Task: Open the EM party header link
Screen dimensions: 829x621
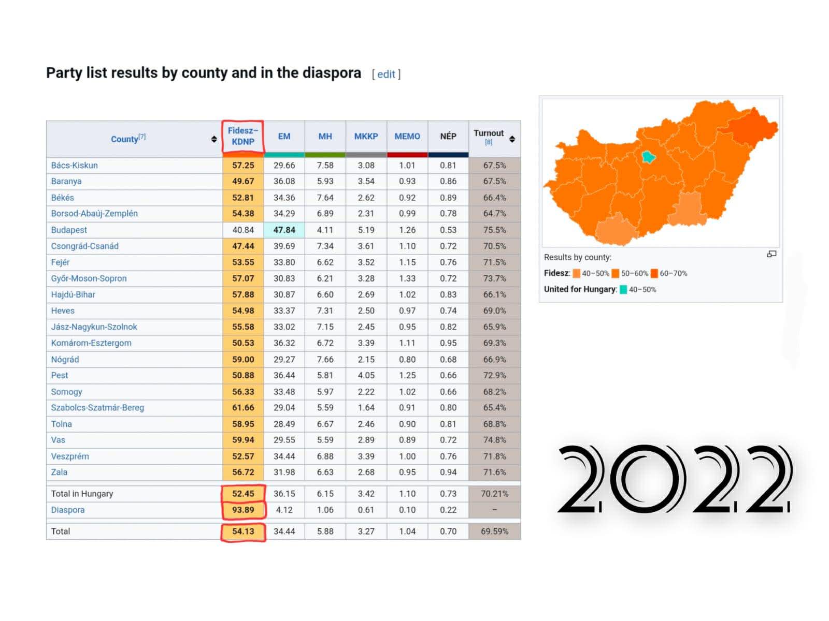Action: pos(284,136)
